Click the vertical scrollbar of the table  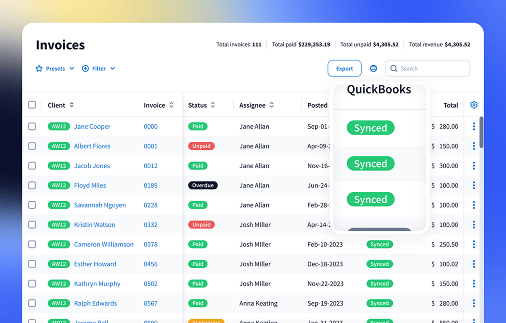click(481, 132)
